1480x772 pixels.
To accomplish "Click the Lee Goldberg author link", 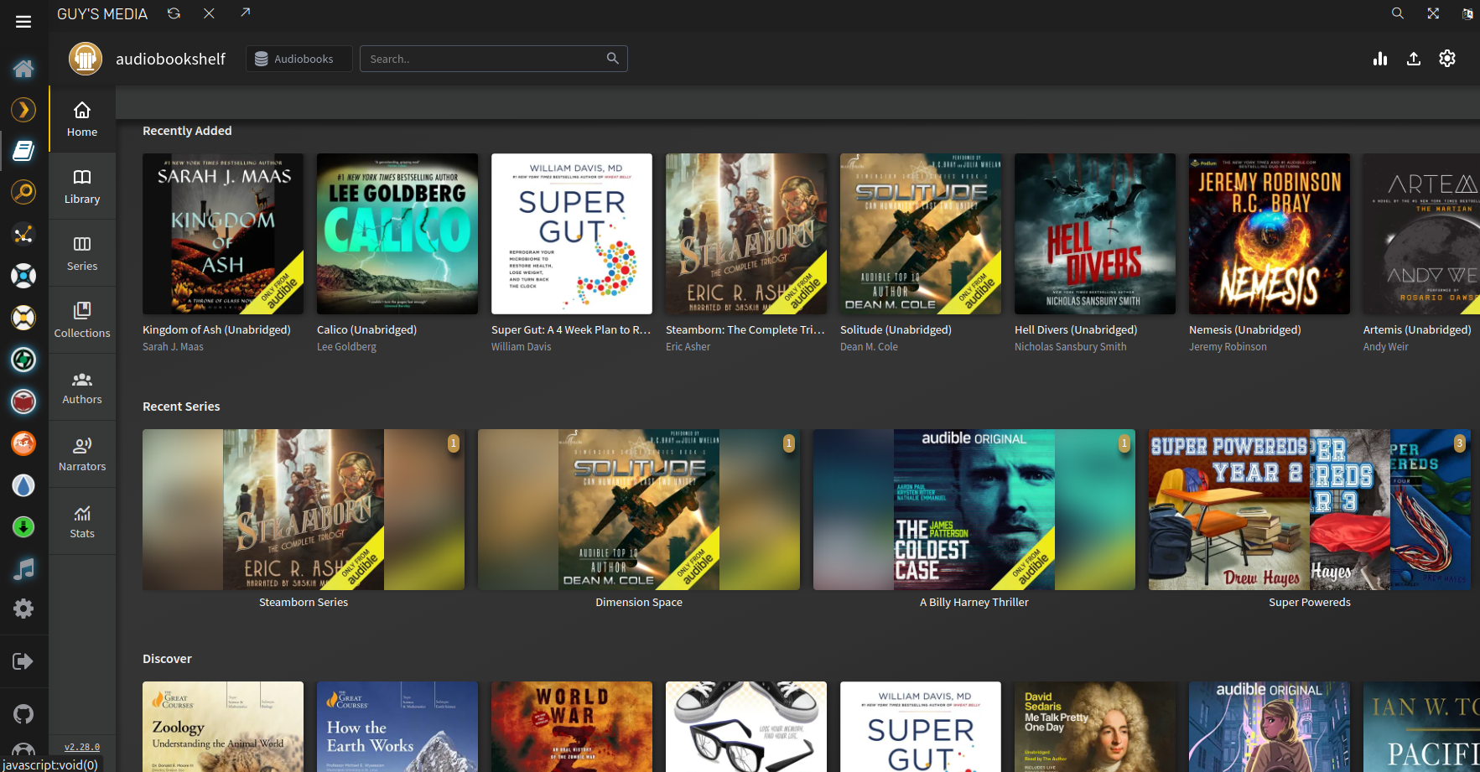I will coord(346,347).
